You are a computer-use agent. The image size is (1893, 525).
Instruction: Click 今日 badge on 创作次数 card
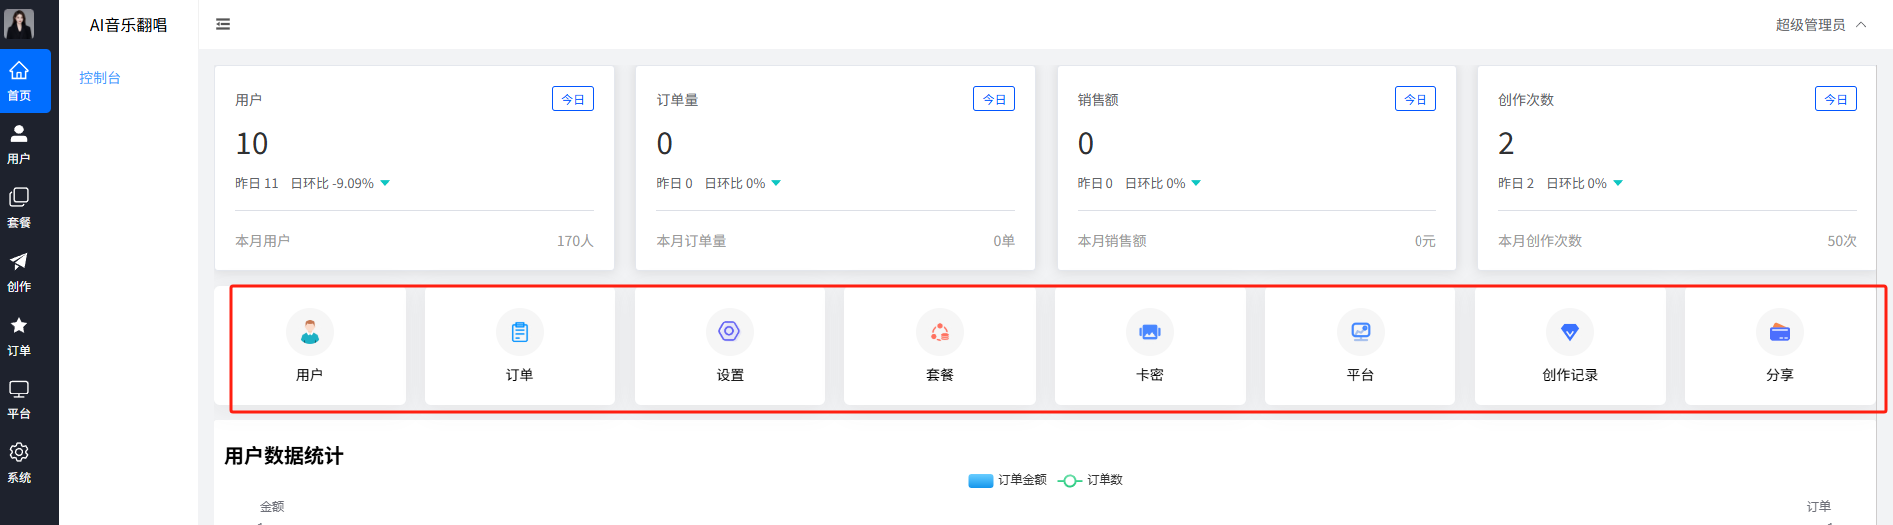pos(1836,99)
